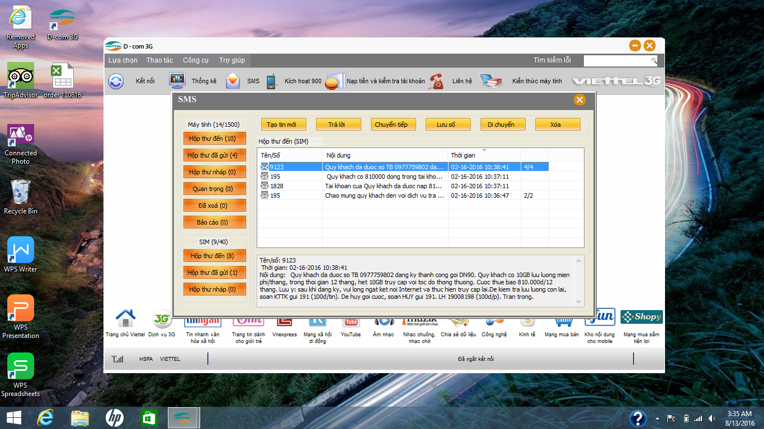Click the Liên hệ telephone icon
This screenshot has height=429, width=764.
[x=437, y=82]
